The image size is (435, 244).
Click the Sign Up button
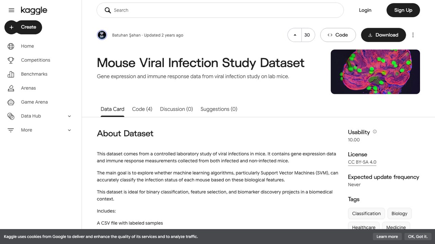pyautogui.click(x=403, y=10)
